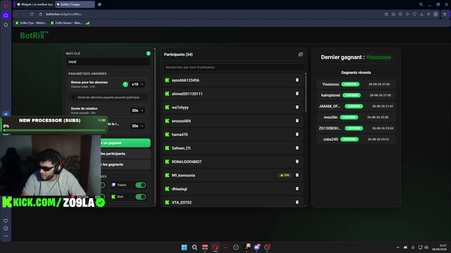The image size is (451, 253).
Task: Open the ad blocker shield icon
Action: point(400,14)
